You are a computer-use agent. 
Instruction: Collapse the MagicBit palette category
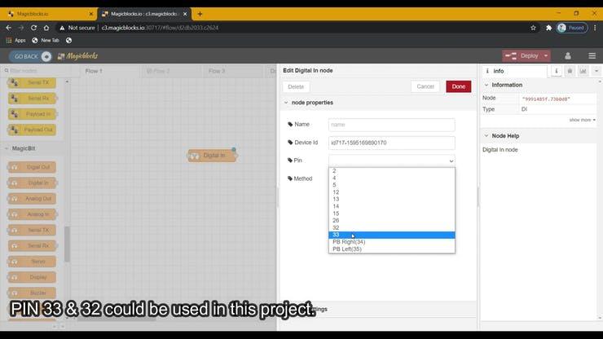8,148
